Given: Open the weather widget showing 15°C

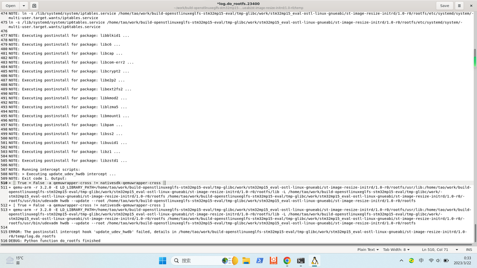Looking at the screenshot, I should (x=15, y=260).
